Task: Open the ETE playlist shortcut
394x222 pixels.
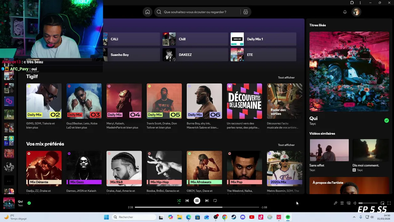Action: (263, 55)
